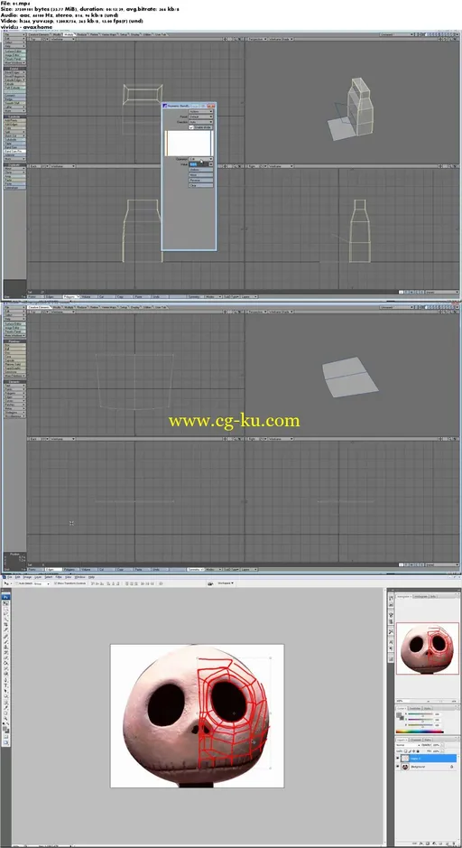Click Value field in Numeric Band Saw dialog
Screen dimensions: 462x848
point(199,164)
